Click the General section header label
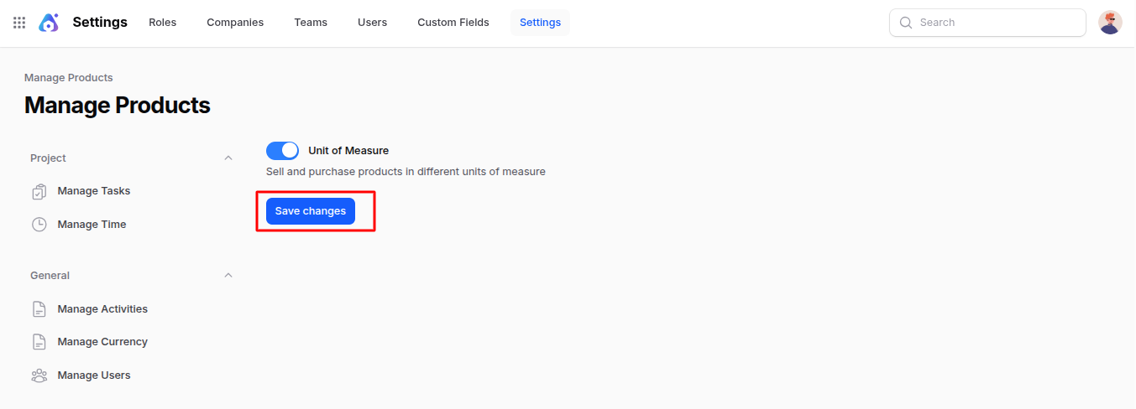Screen dimensions: 1136x409 point(50,275)
